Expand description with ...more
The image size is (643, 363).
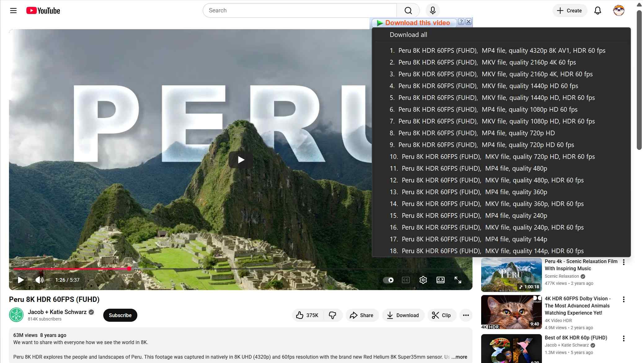coord(459,357)
